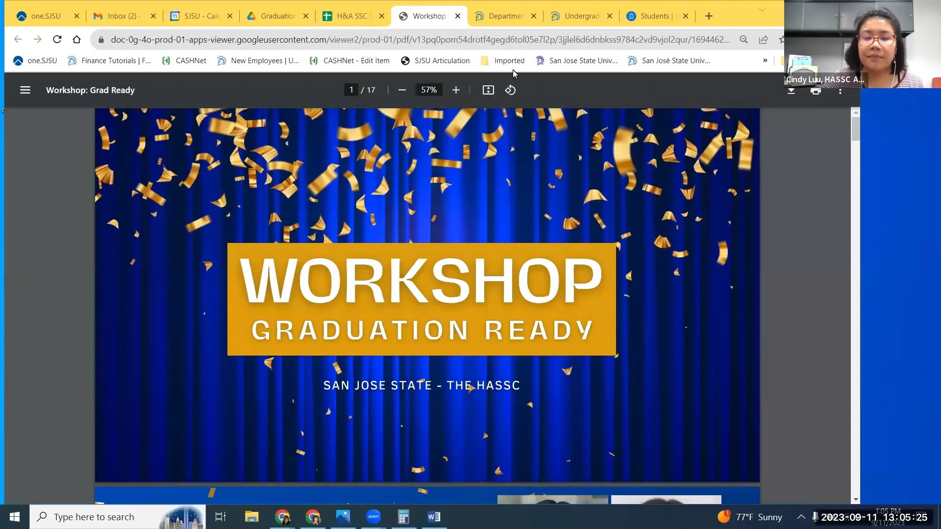
Task: Open the Photos app on the taskbar
Action: 343,517
